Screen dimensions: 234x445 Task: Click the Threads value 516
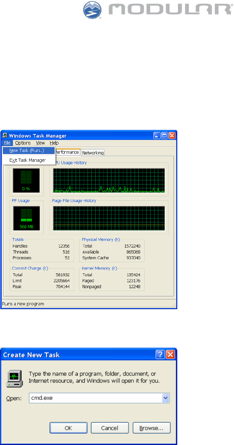tap(66, 252)
